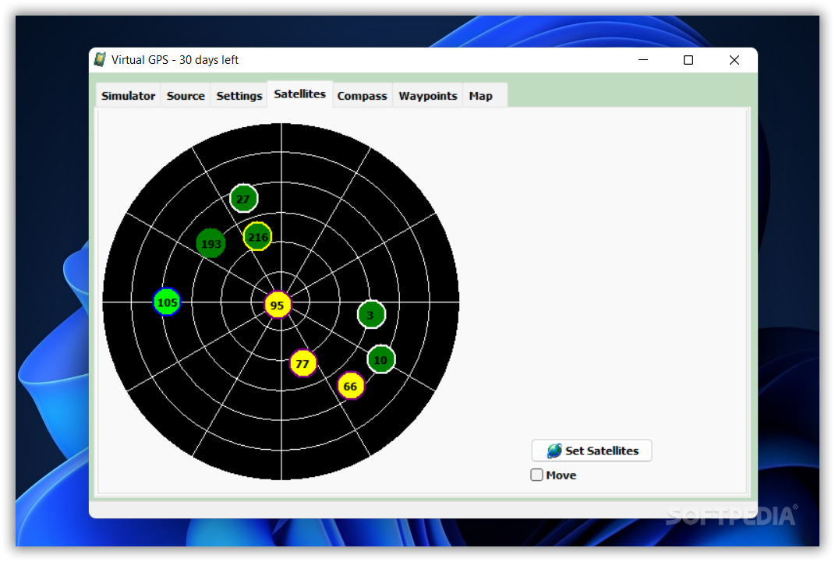Select satellite marker 193
Screen dimensions: 835x562
pyautogui.click(x=211, y=243)
